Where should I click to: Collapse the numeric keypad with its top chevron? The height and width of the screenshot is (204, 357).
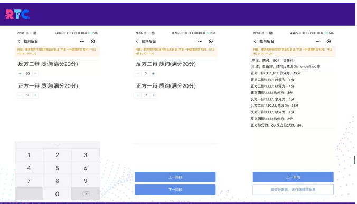(x=58, y=145)
